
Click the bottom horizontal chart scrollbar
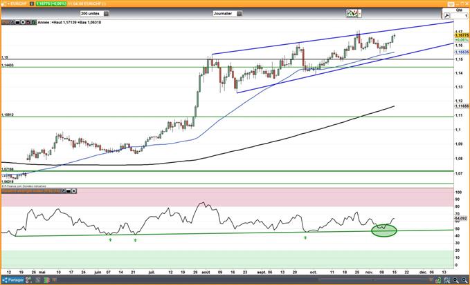tap(373, 280)
